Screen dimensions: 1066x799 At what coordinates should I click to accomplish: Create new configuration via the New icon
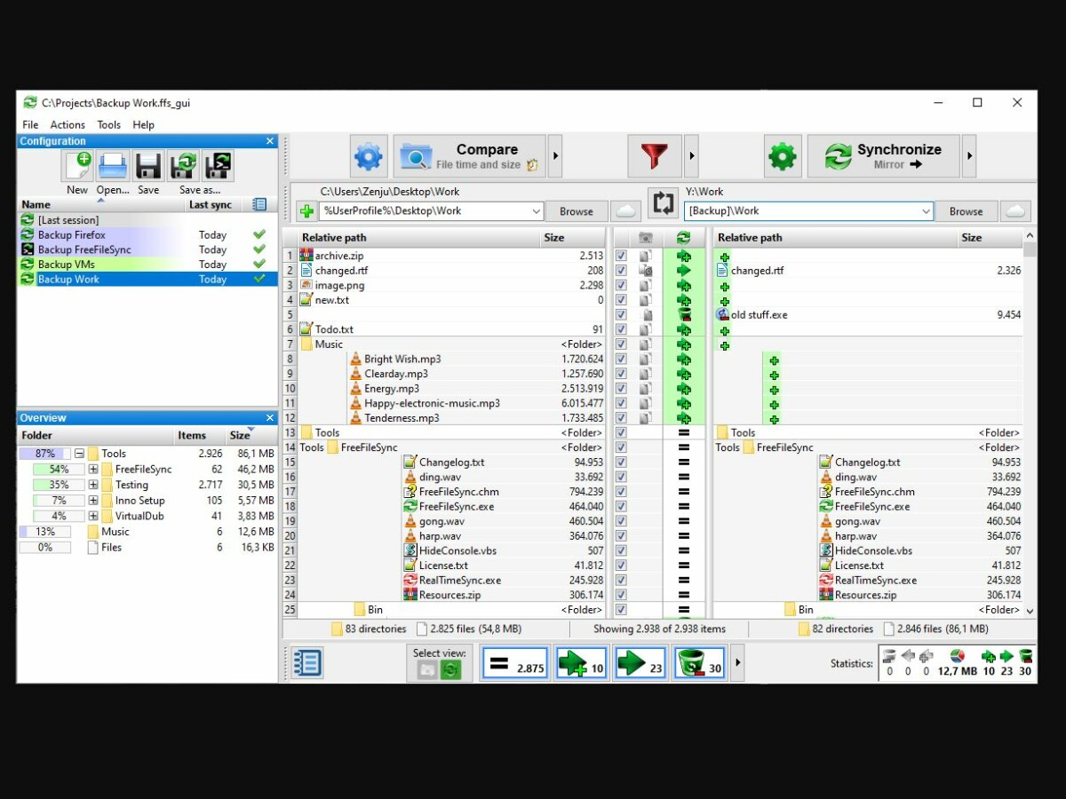pyautogui.click(x=76, y=165)
